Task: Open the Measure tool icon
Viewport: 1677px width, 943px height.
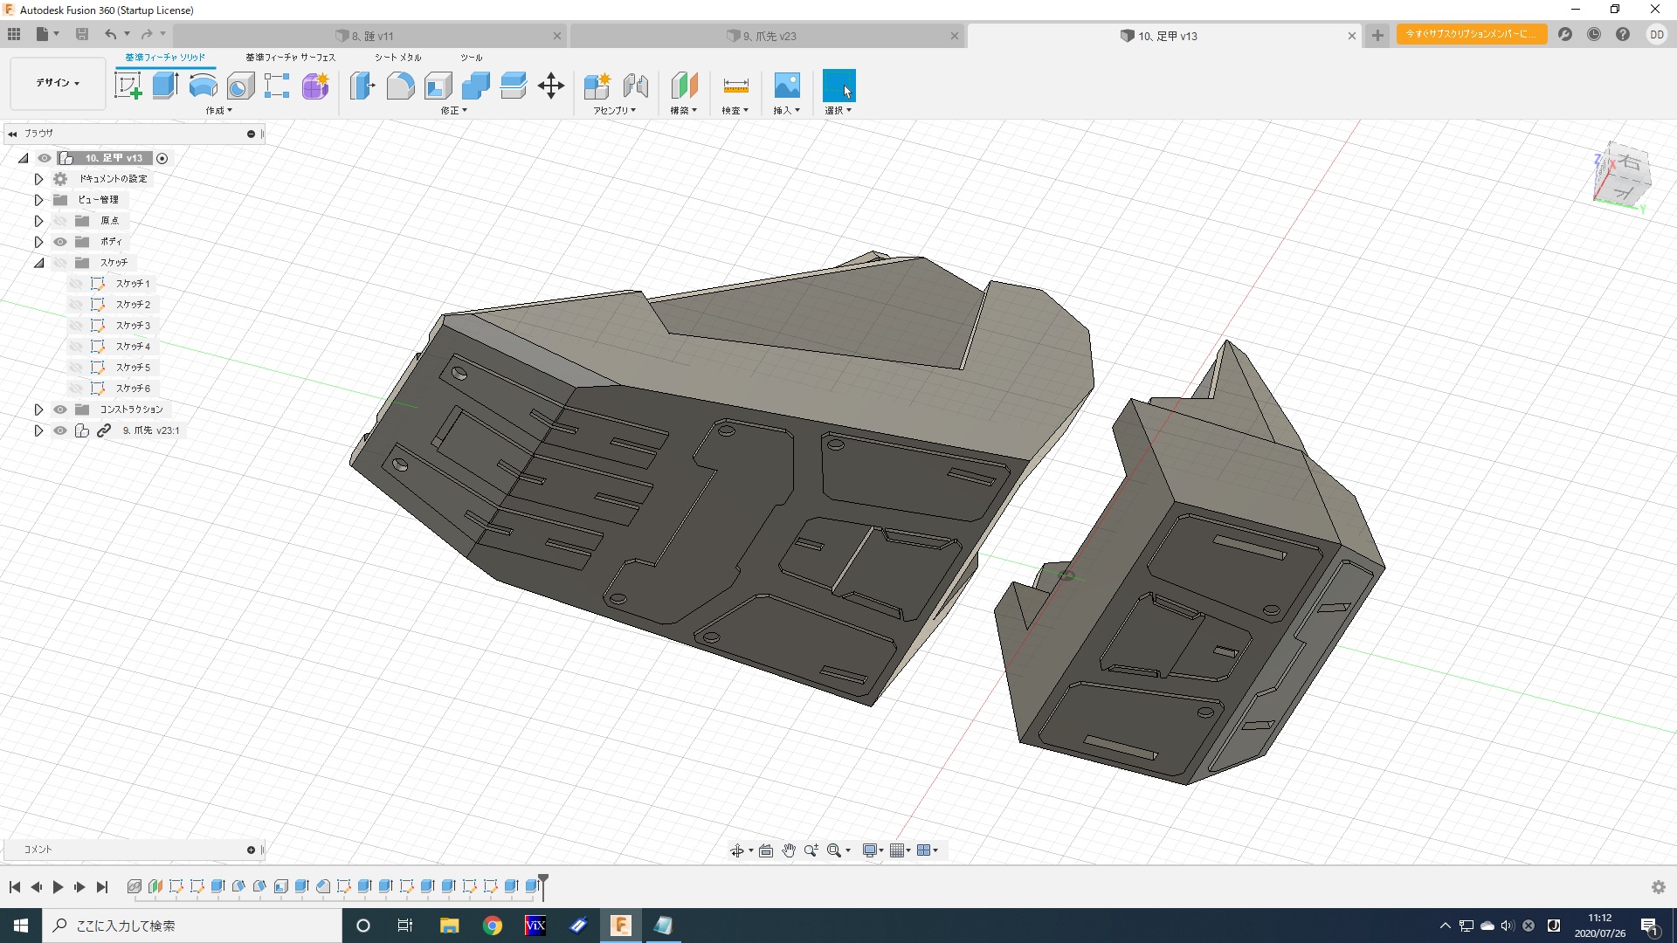Action: (735, 86)
